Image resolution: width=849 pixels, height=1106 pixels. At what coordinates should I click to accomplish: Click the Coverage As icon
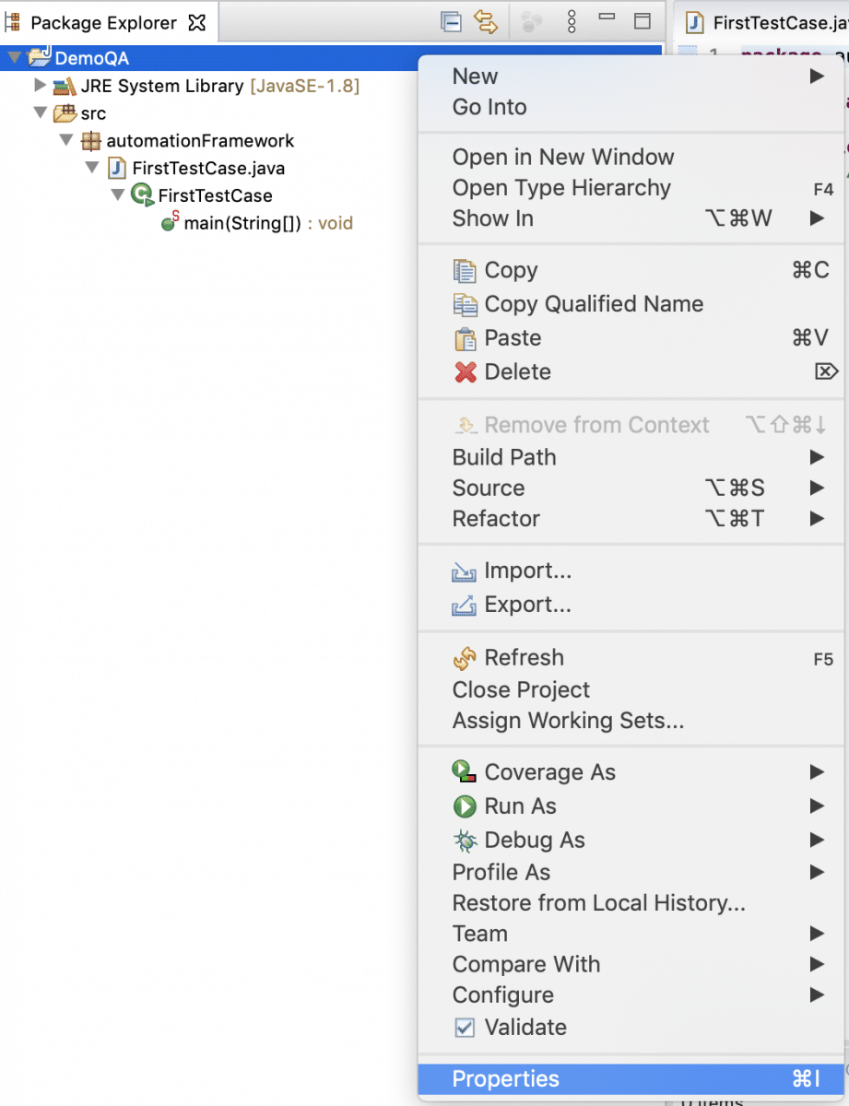(465, 772)
